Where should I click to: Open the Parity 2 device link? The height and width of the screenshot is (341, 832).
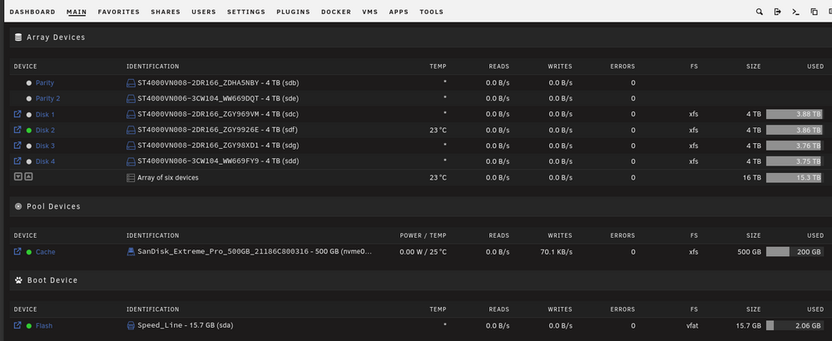coord(47,99)
